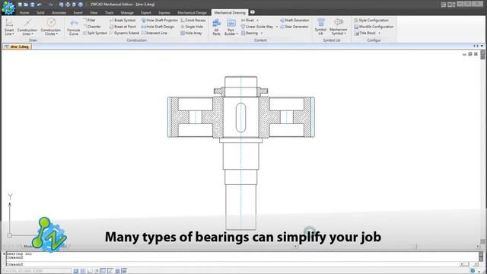Open the Hole-Shaft Projector tool
487x274 pixels.
(160, 21)
